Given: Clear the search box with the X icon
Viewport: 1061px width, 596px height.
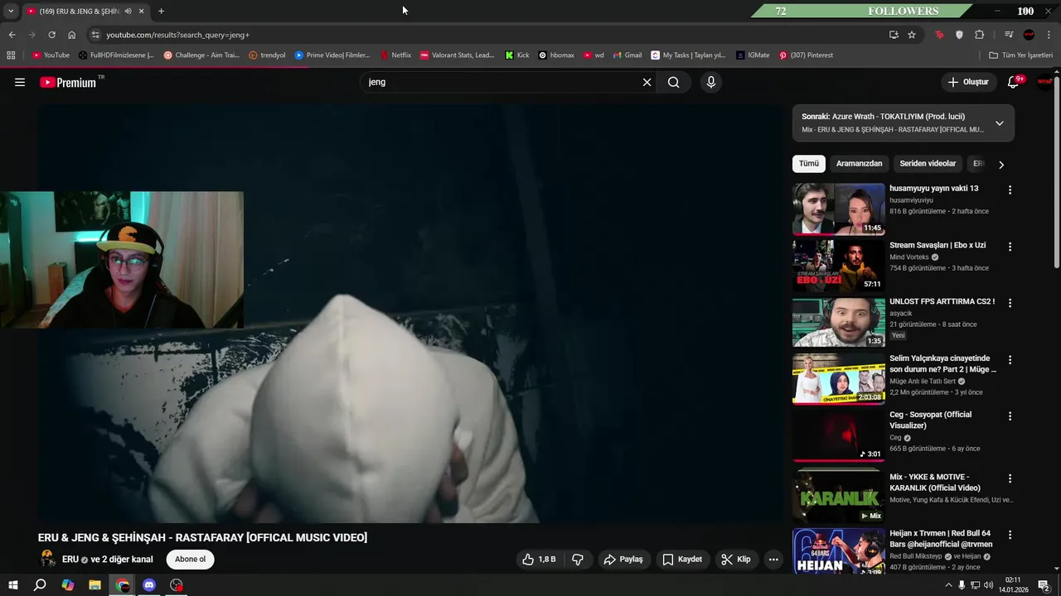Looking at the screenshot, I should point(647,82).
